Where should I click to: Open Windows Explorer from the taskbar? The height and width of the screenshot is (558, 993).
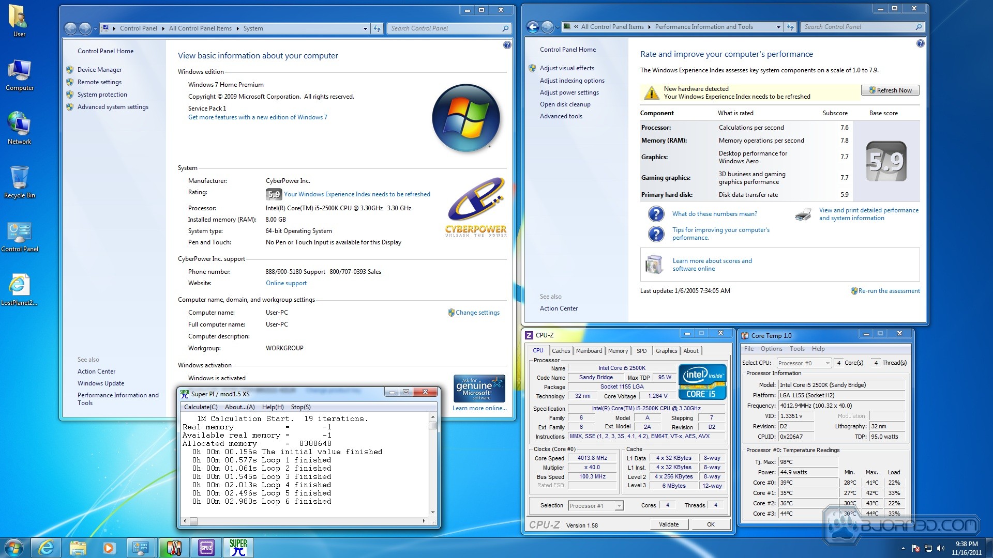coord(78,548)
